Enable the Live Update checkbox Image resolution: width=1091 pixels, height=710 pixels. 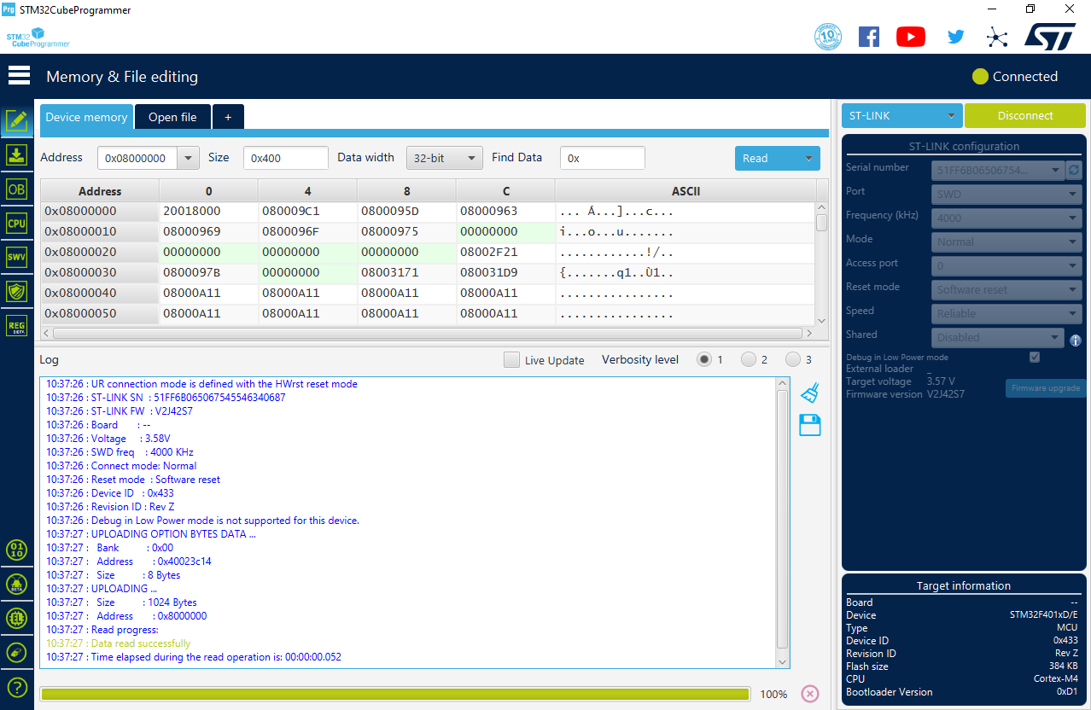[x=511, y=360]
